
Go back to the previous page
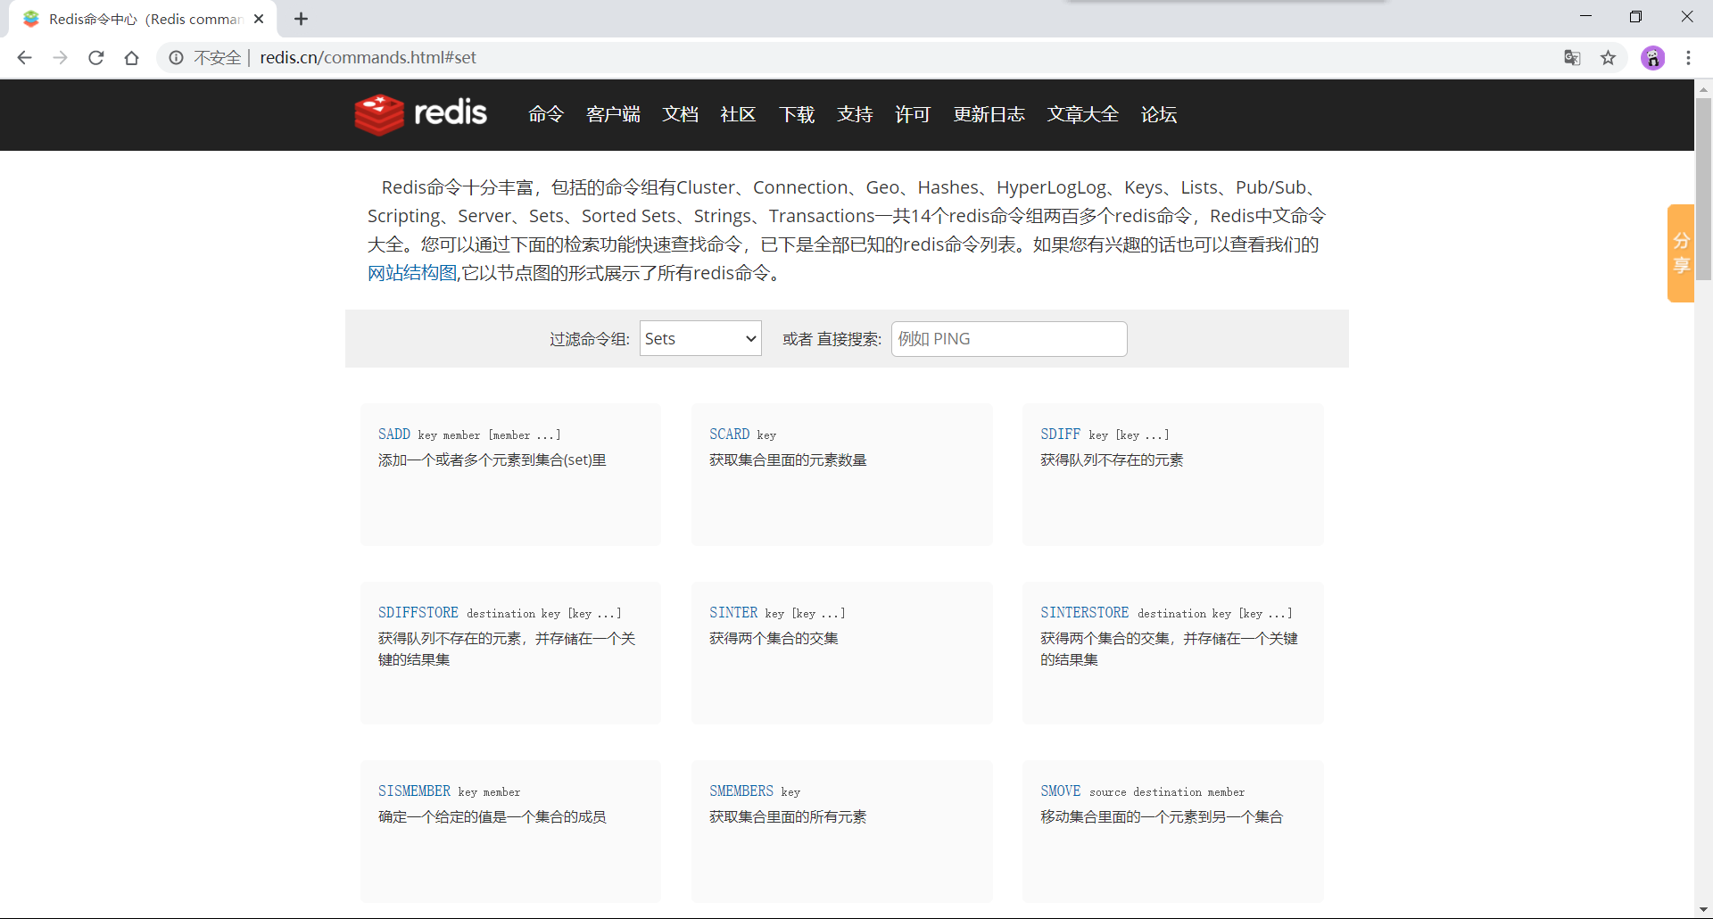(x=24, y=58)
